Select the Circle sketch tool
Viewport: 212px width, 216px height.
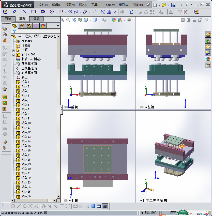[52, 12]
